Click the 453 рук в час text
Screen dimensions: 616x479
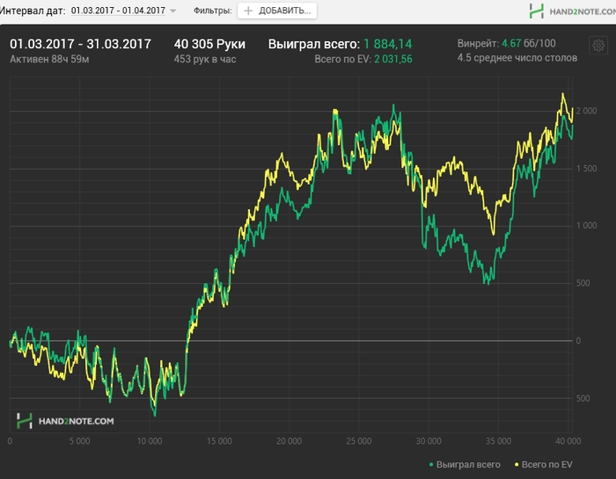205,59
